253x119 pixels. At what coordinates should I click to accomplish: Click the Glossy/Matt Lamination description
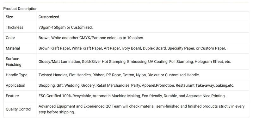[x=135, y=62]
